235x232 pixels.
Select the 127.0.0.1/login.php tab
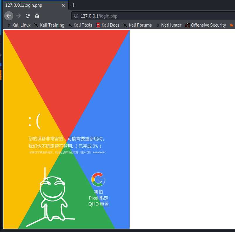tap(36, 5)
